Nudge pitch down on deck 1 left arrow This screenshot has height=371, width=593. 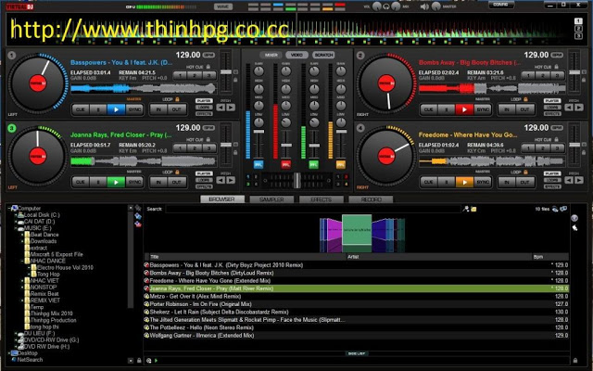click(221, 108)
